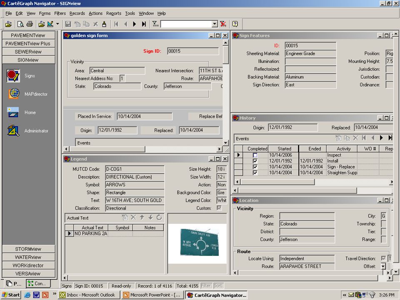Click the Con... tab at bottom left
The height and width of the screenshot is (300, 400).
[38, 283]
